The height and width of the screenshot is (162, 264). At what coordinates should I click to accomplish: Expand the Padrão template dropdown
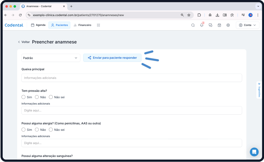[x=51, y=58]
